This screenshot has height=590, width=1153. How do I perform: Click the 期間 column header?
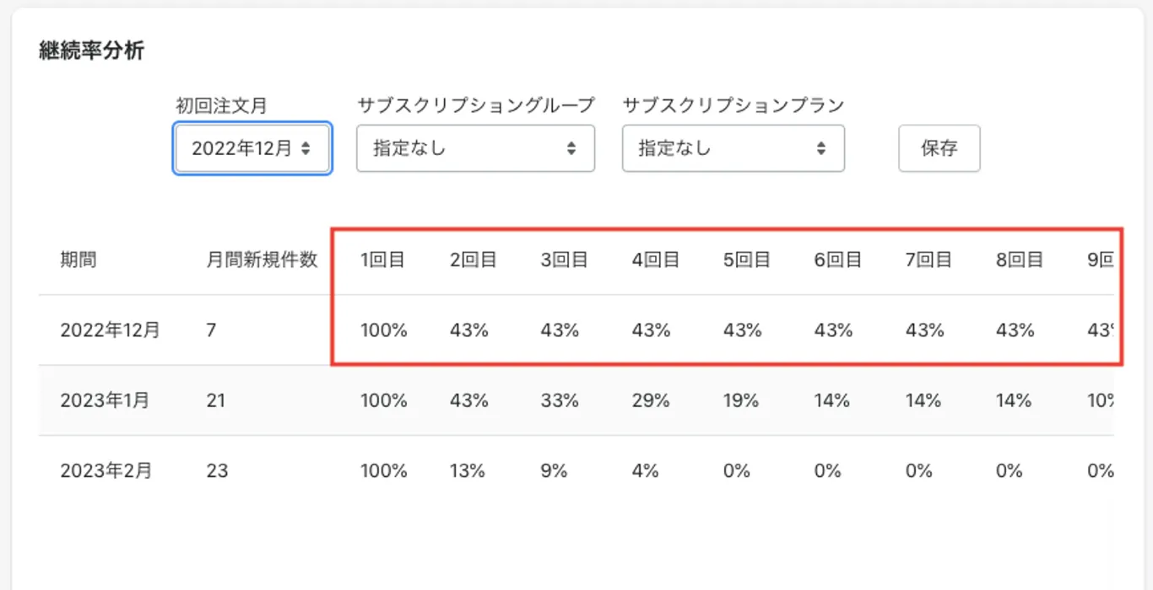point(78,260)
